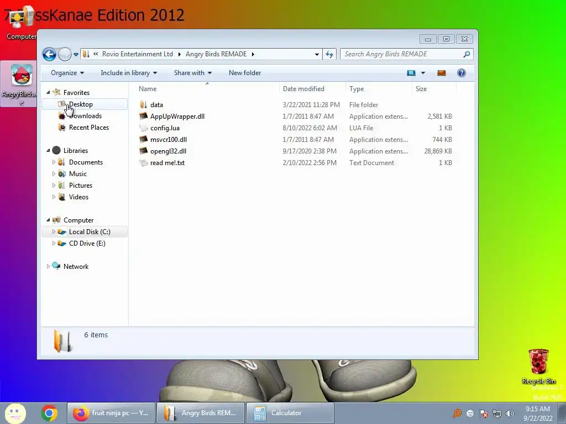Collapse the Libraries group
This screenshot has height=424, width=566.
pyautogui.click(x=48, y=150)
